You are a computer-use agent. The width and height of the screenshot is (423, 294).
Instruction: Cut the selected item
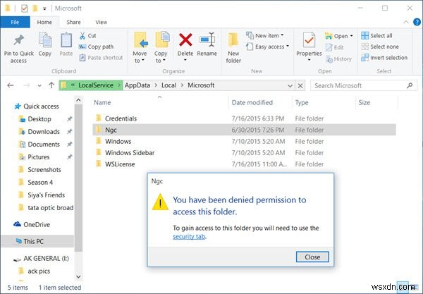(87, 35)
